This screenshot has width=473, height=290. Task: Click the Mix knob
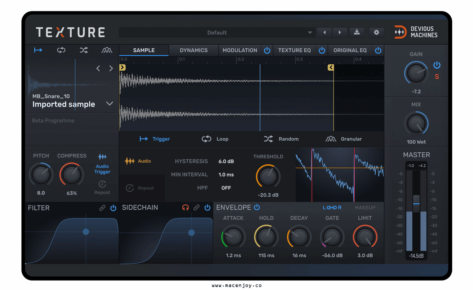pos(416,124)
